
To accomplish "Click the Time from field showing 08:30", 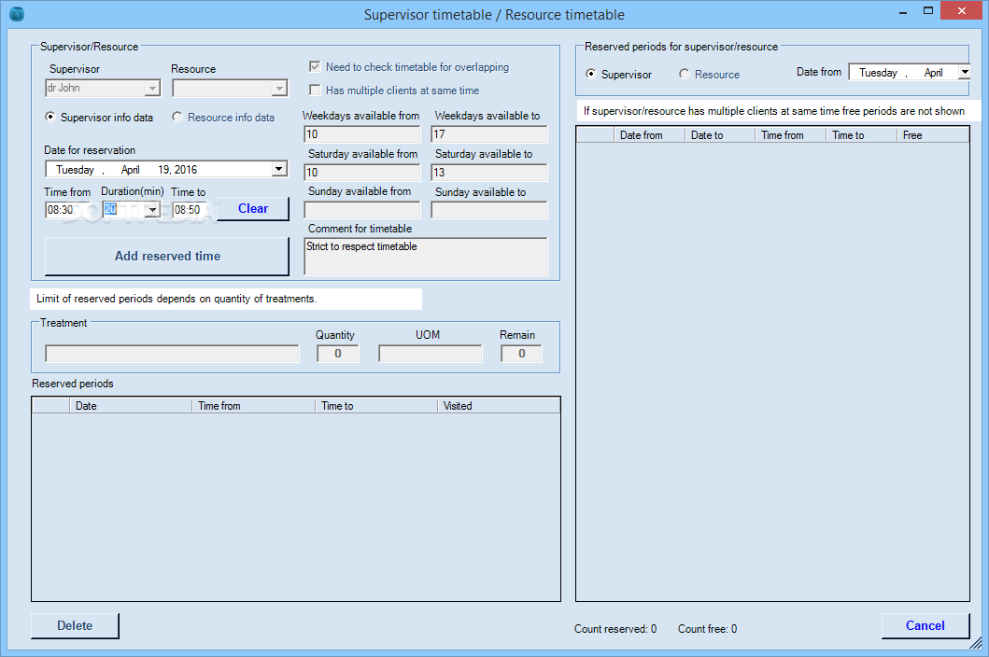I will (67, 210).
